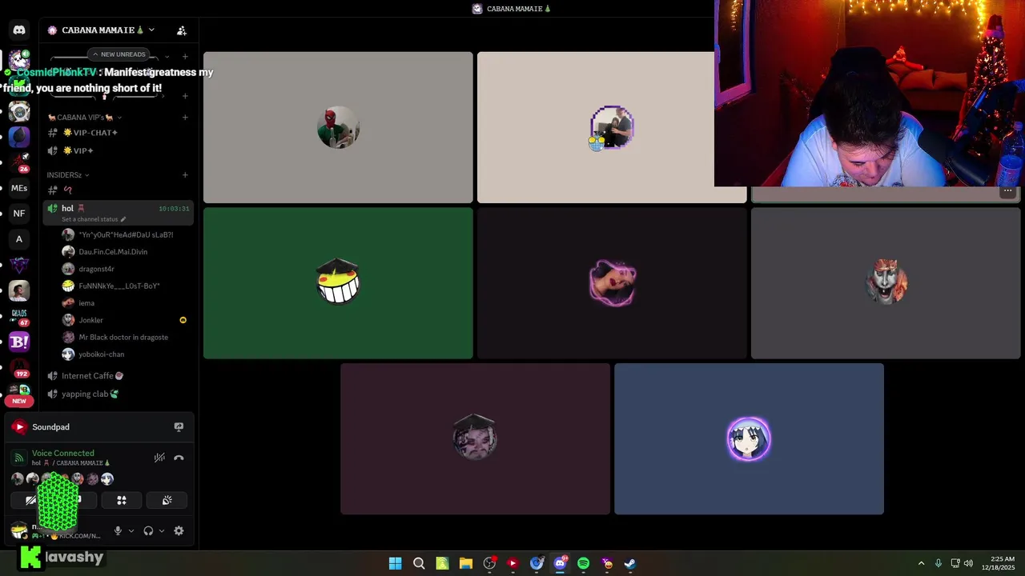Open the VIP-CHAT text channel
The height and width of the screenshot is (576, 1025).
click(119, 133)
